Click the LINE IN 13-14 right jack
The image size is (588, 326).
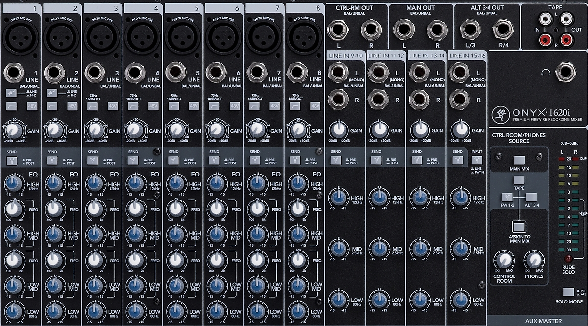[418, 99]
